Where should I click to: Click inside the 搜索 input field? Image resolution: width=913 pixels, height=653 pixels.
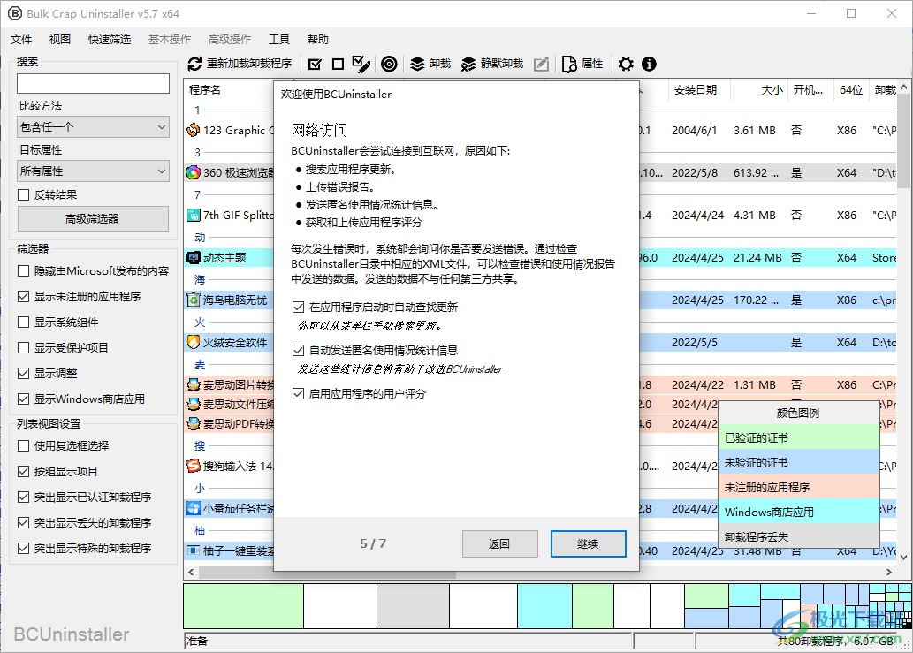tap(92, 83)
